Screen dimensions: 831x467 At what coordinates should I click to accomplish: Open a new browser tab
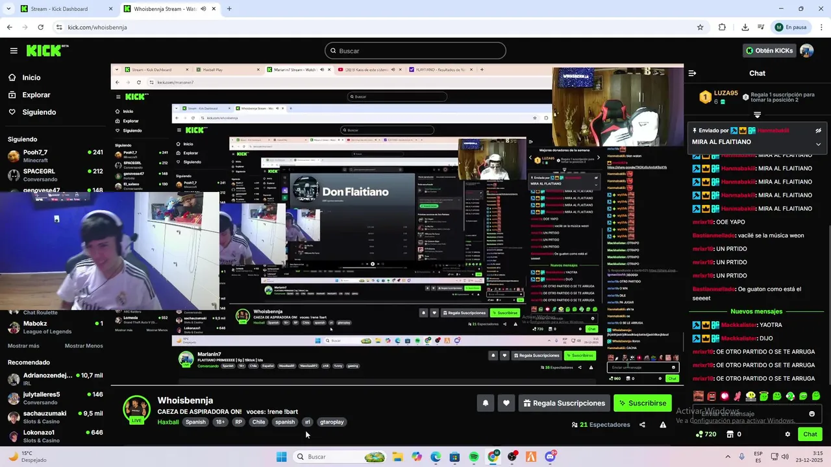pyautogui.click(x=229, y=9)
